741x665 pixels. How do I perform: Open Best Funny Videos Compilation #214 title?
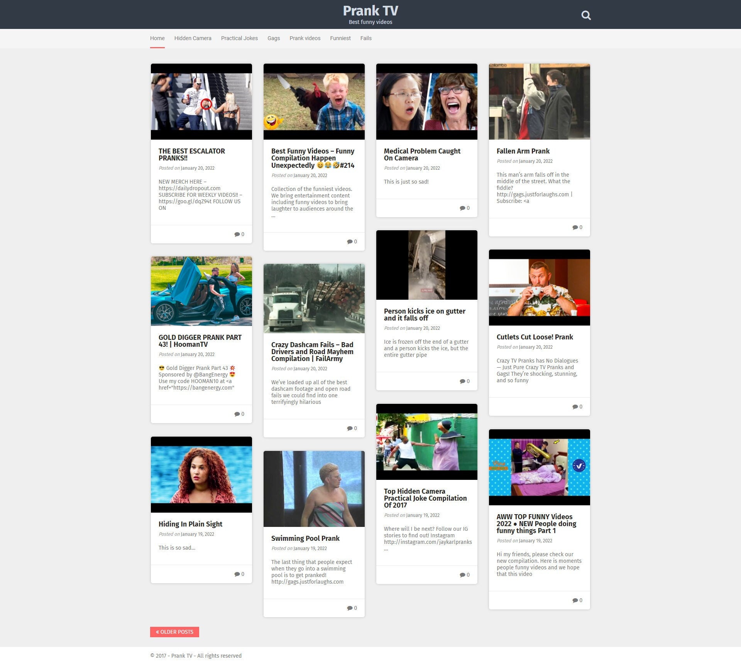pos(313,158)
